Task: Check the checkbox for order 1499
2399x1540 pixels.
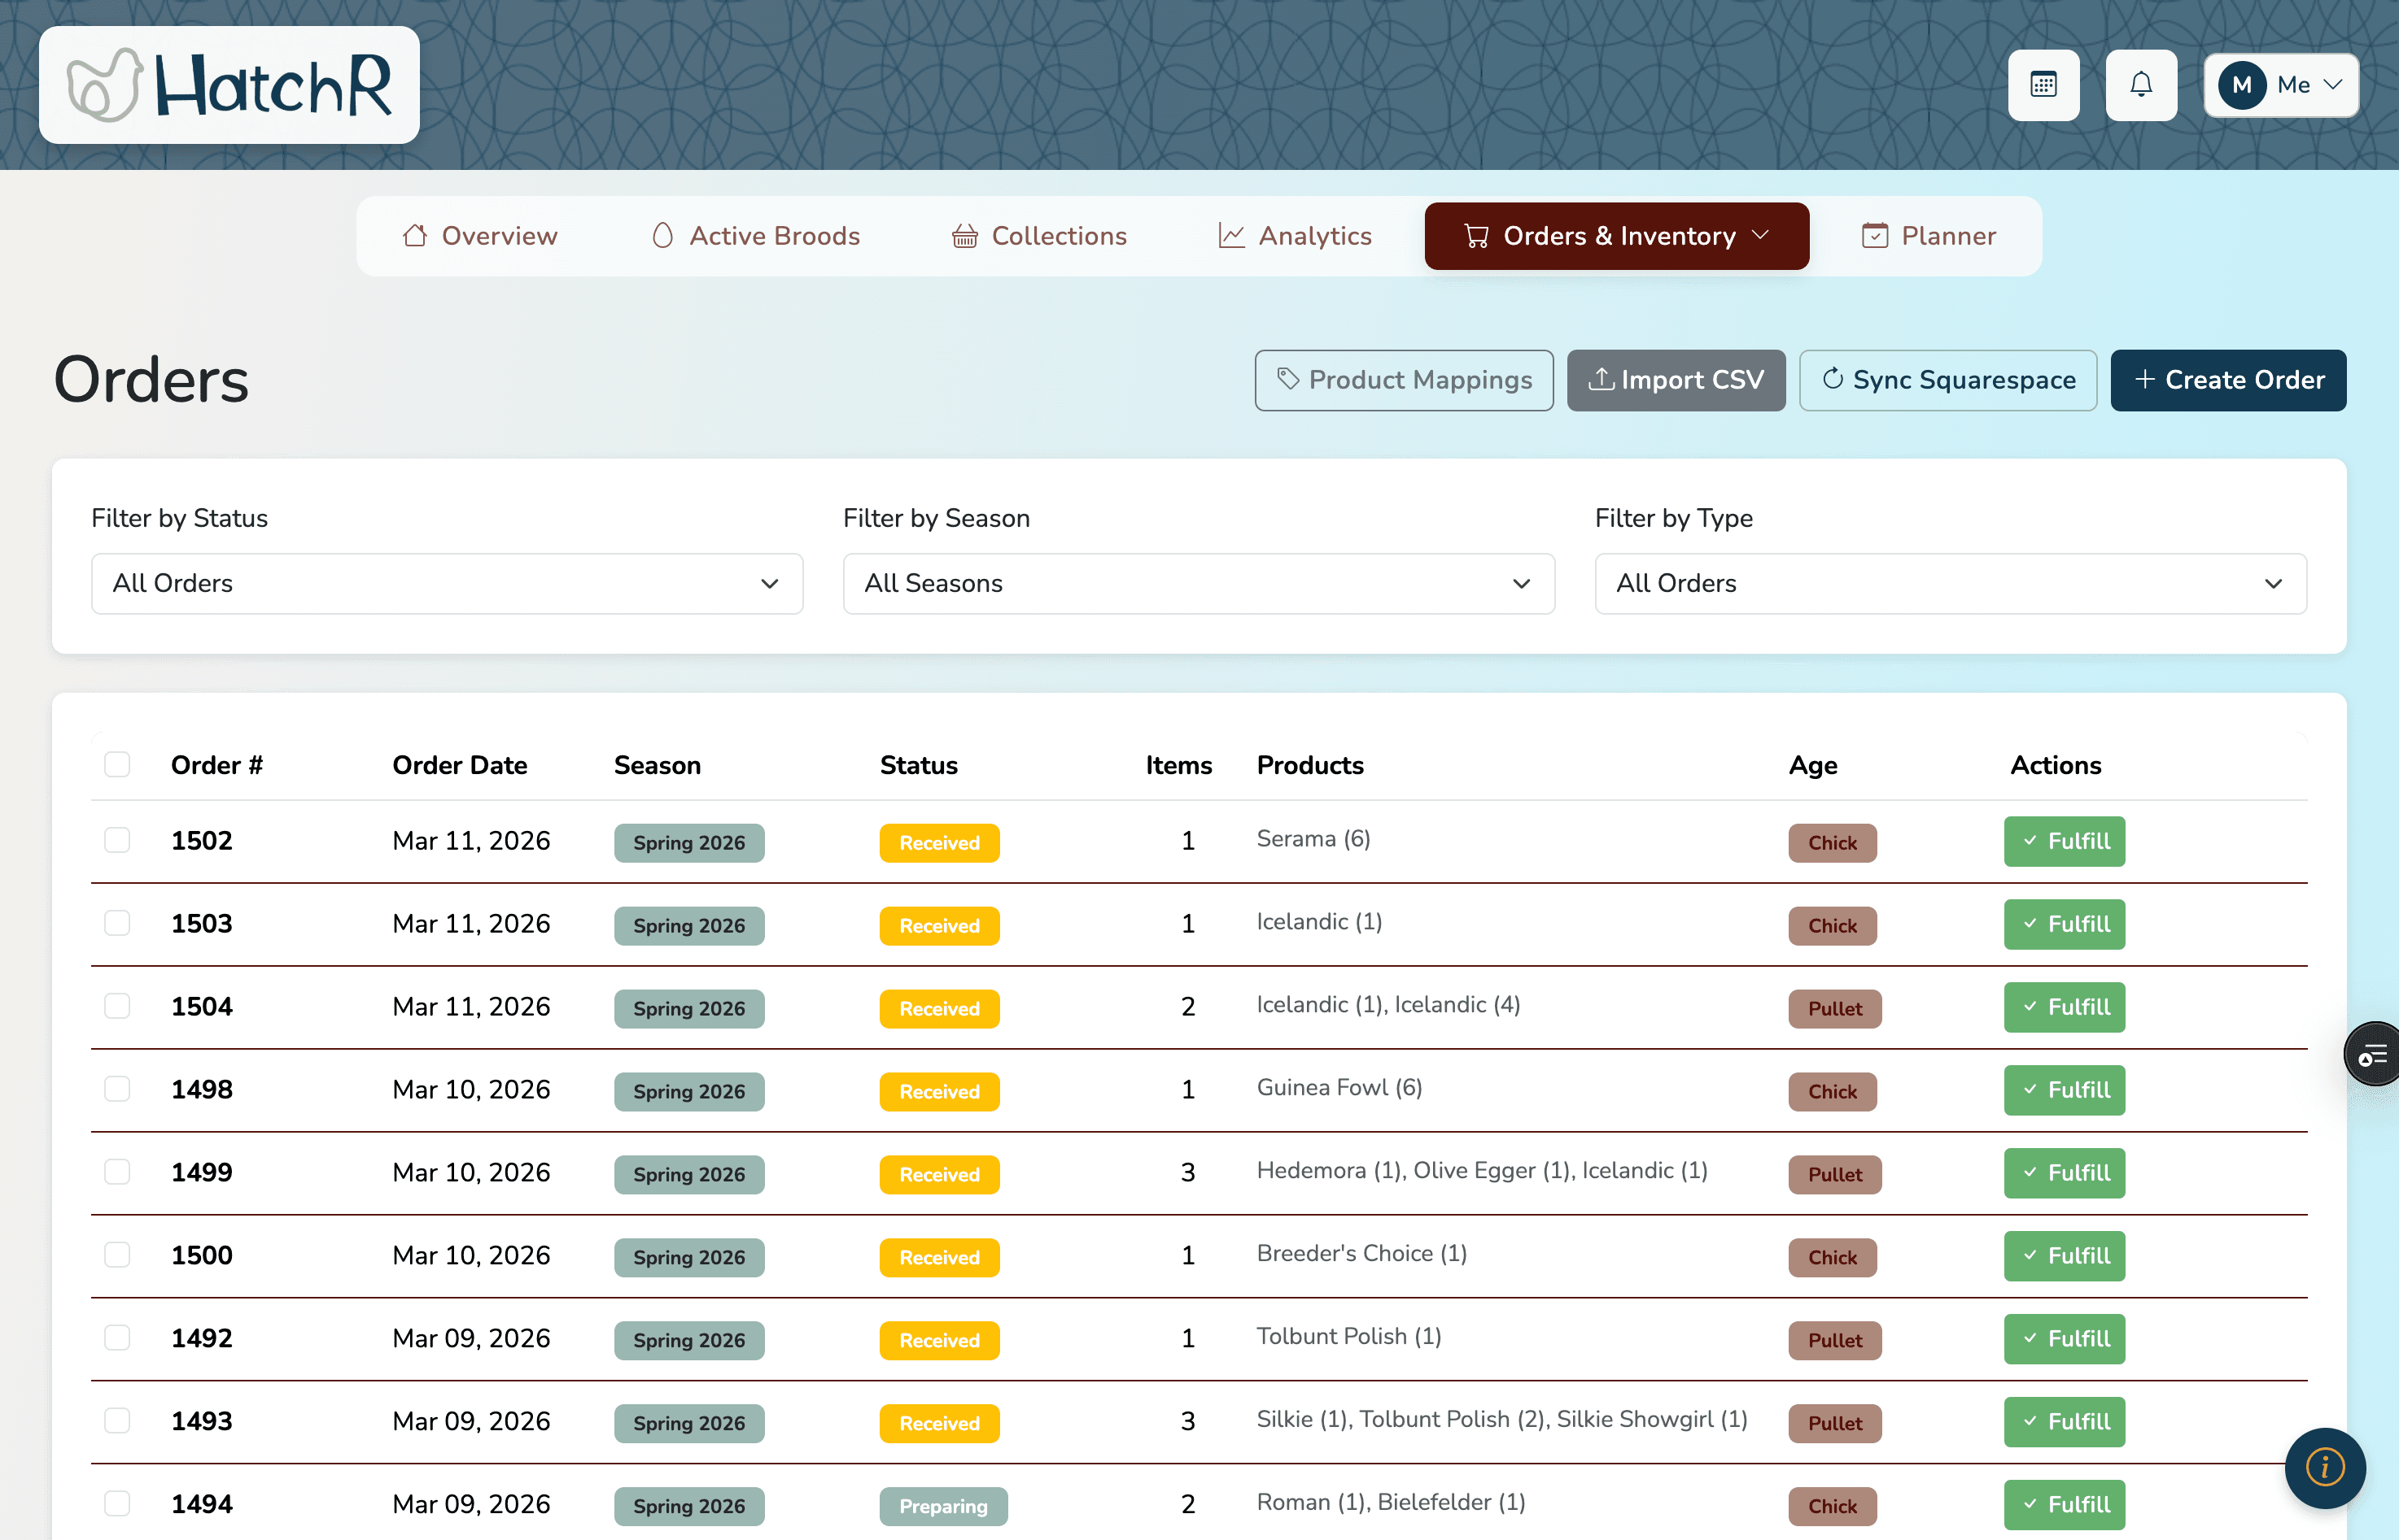Action: [117, 1172]
